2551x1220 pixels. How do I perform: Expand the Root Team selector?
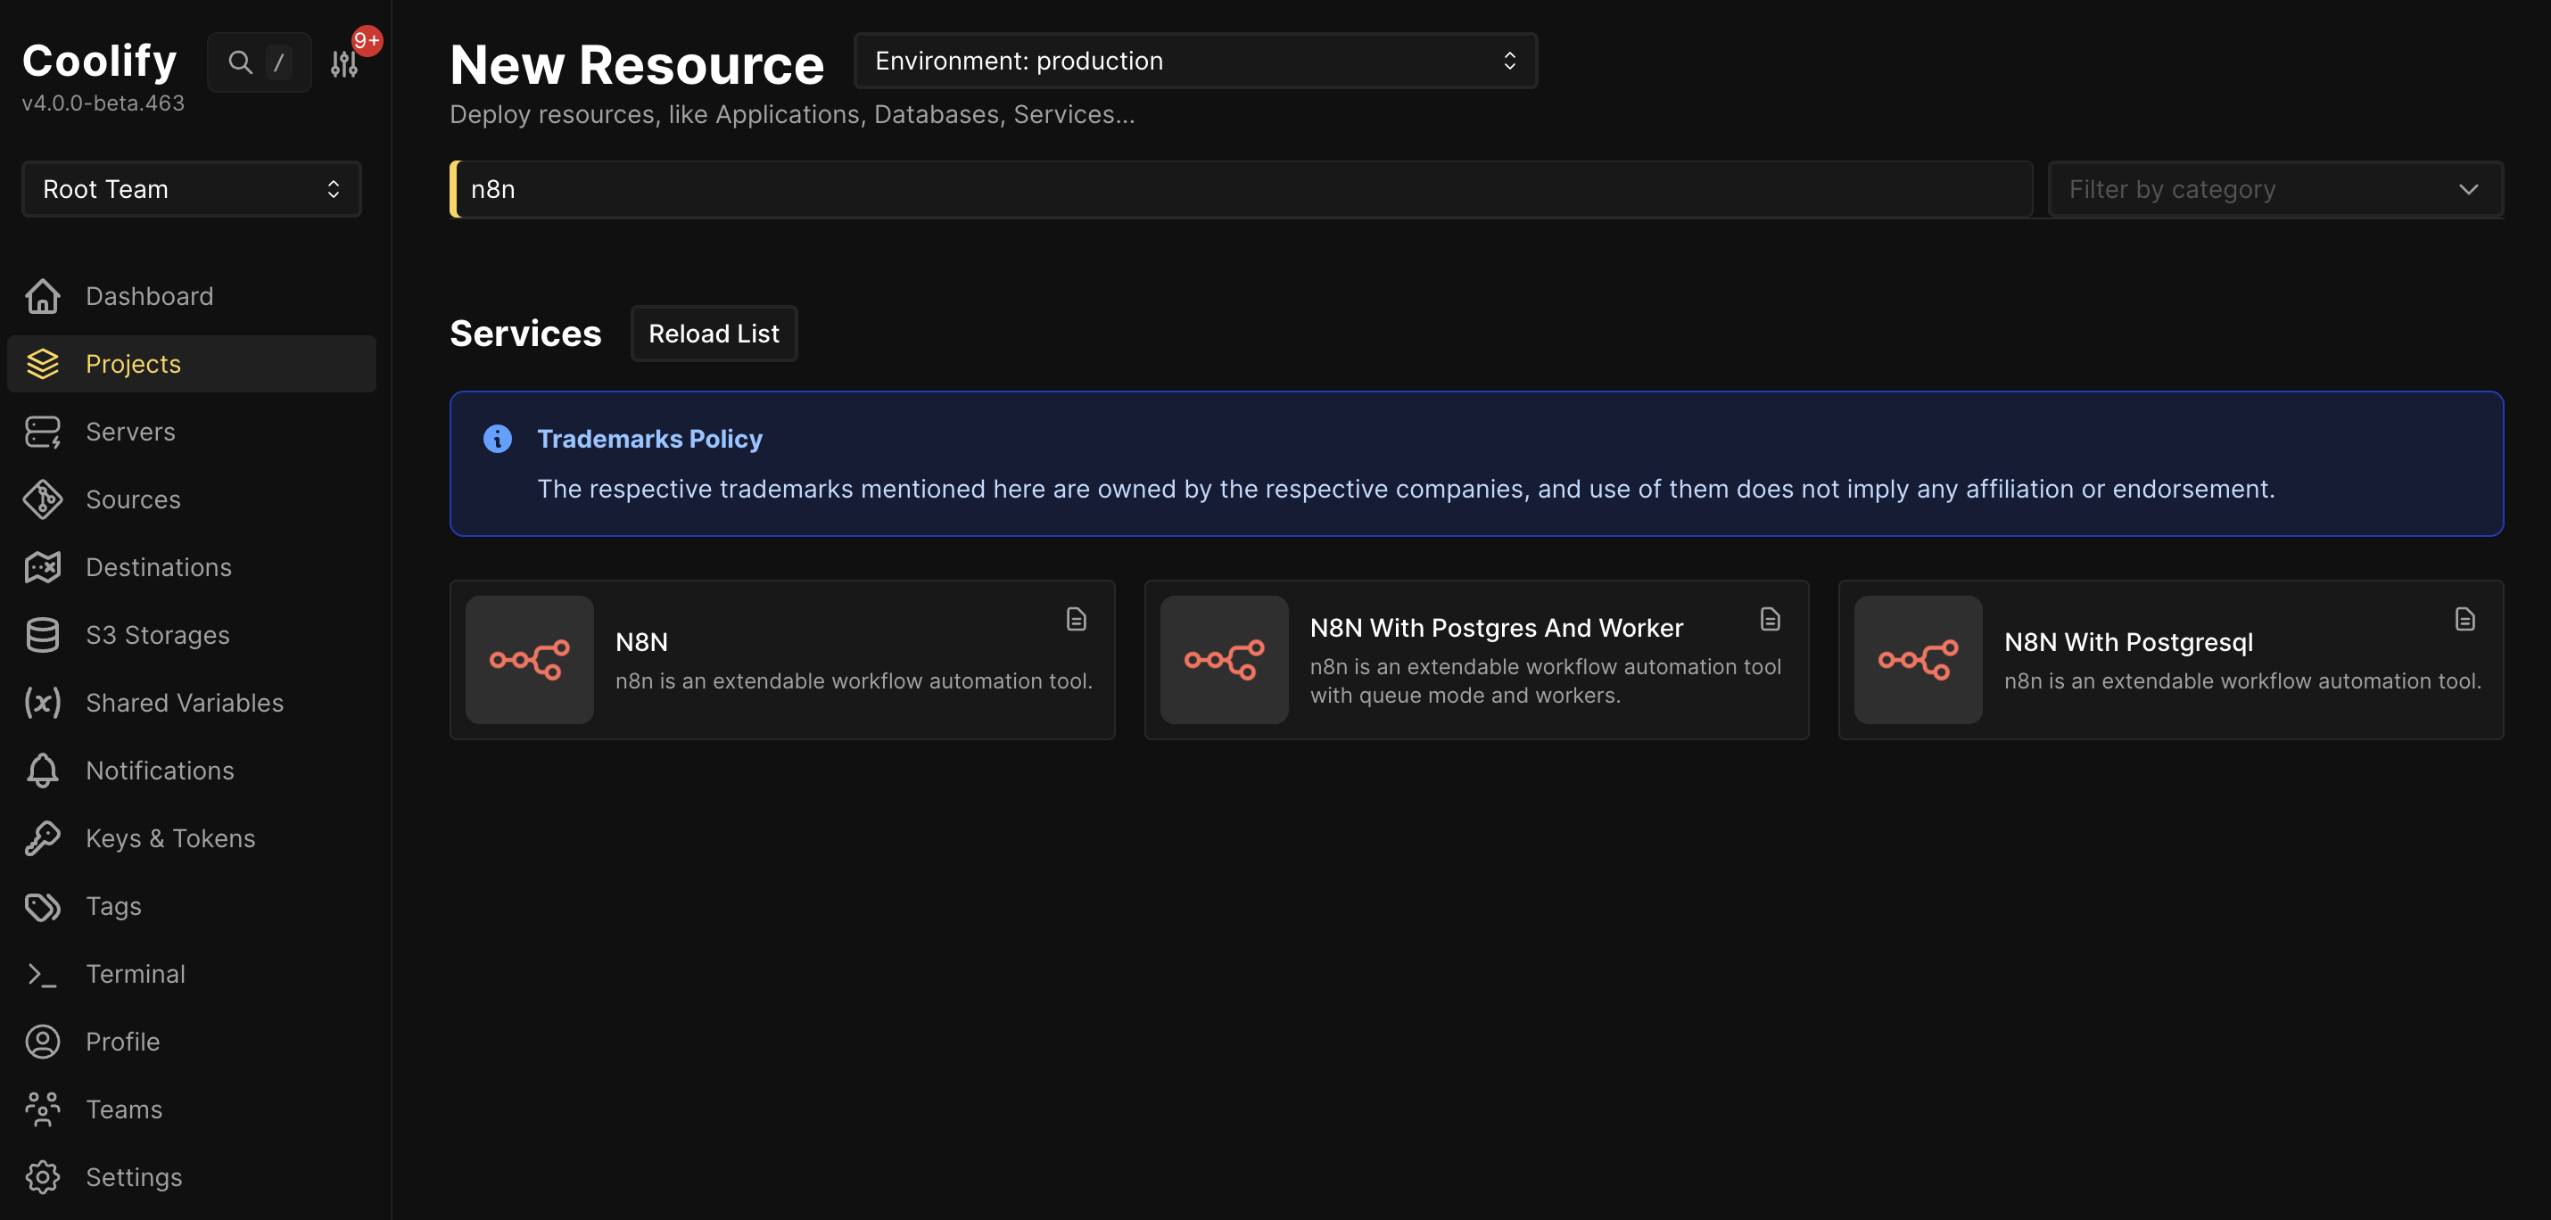pyautogui.click(x=191, y=189)
